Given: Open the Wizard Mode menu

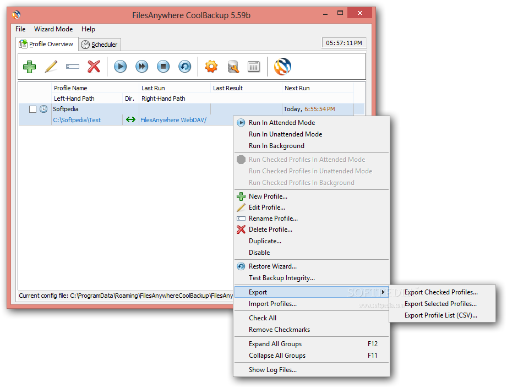Looking at the screenshot, I should 53,29.
